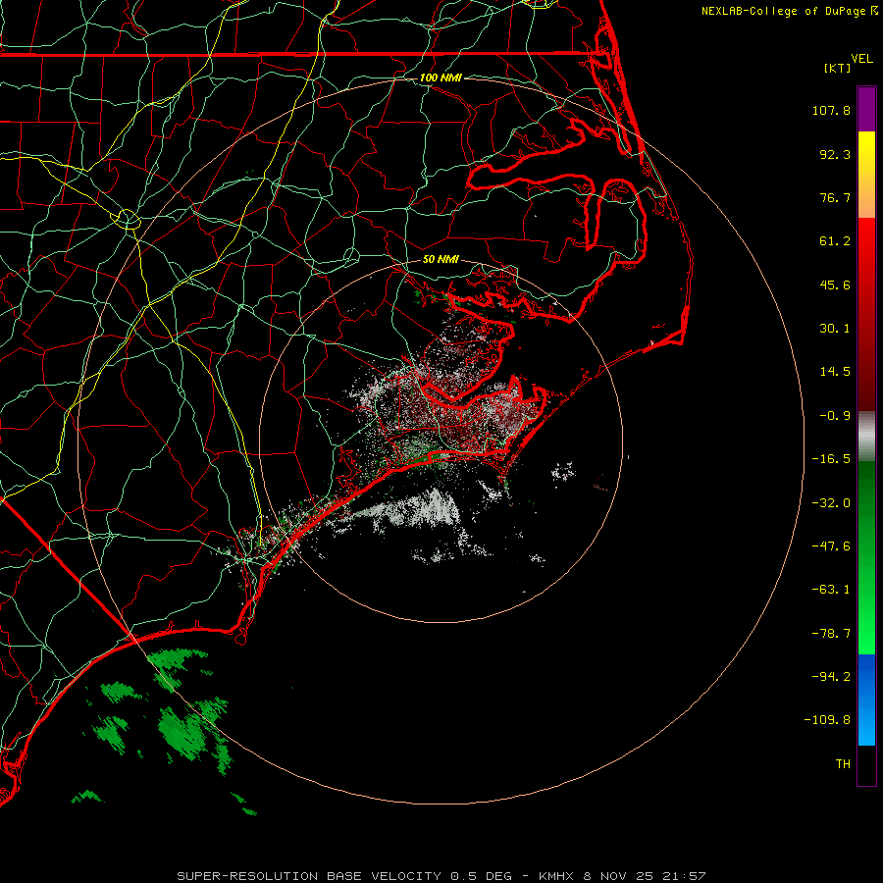The height and width of the screenshot is (883, 883).
Task: Click the -47.6 scale value
Action: [831, 546]
